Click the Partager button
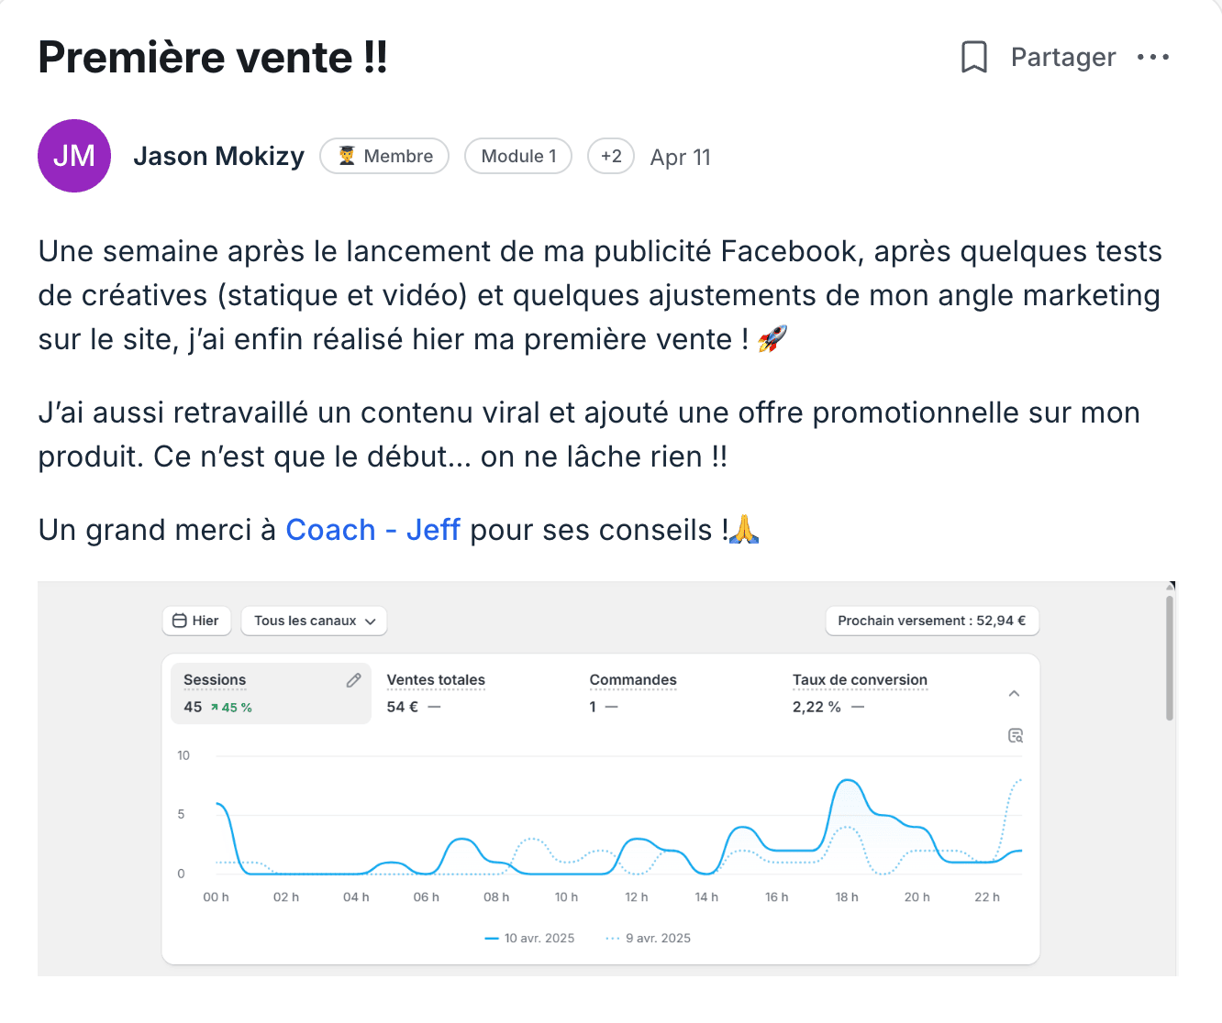 point(1063,57)
